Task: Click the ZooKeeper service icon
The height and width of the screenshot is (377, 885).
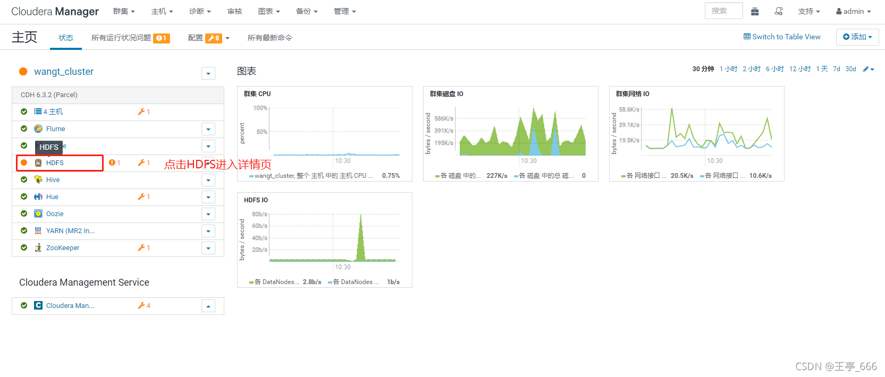Action: pos(38,247)
